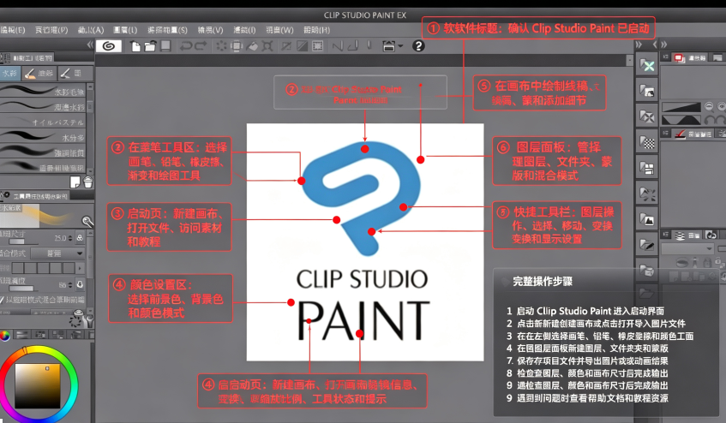Viewport: 726px width, 423px height.
Task: Click the Invert Selection icon in command bar
Action: pyautogui.click(x=302, y=45)
